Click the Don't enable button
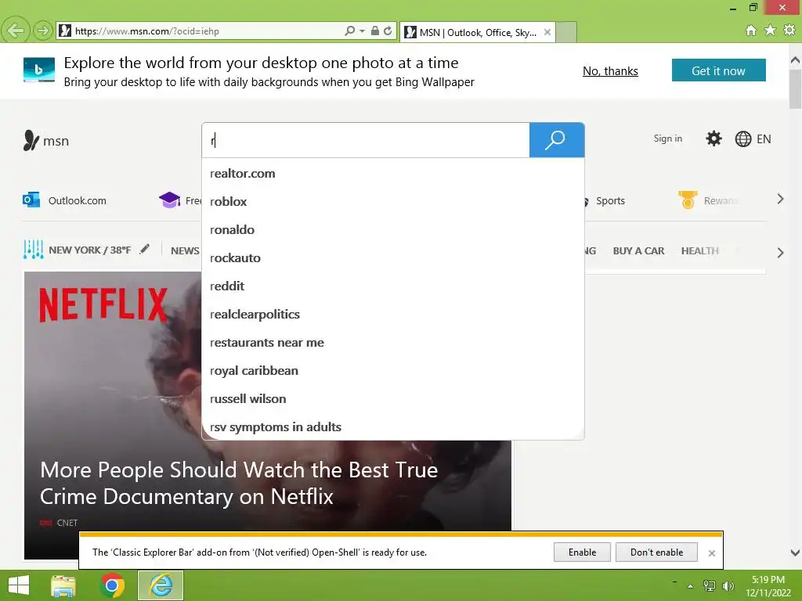Image resolution: width=802 pixels, height=601 pixels. click(656, 552)
